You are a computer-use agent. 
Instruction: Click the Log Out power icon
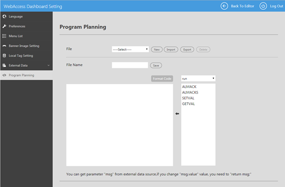pyautogui.click(x=263, y=6)
